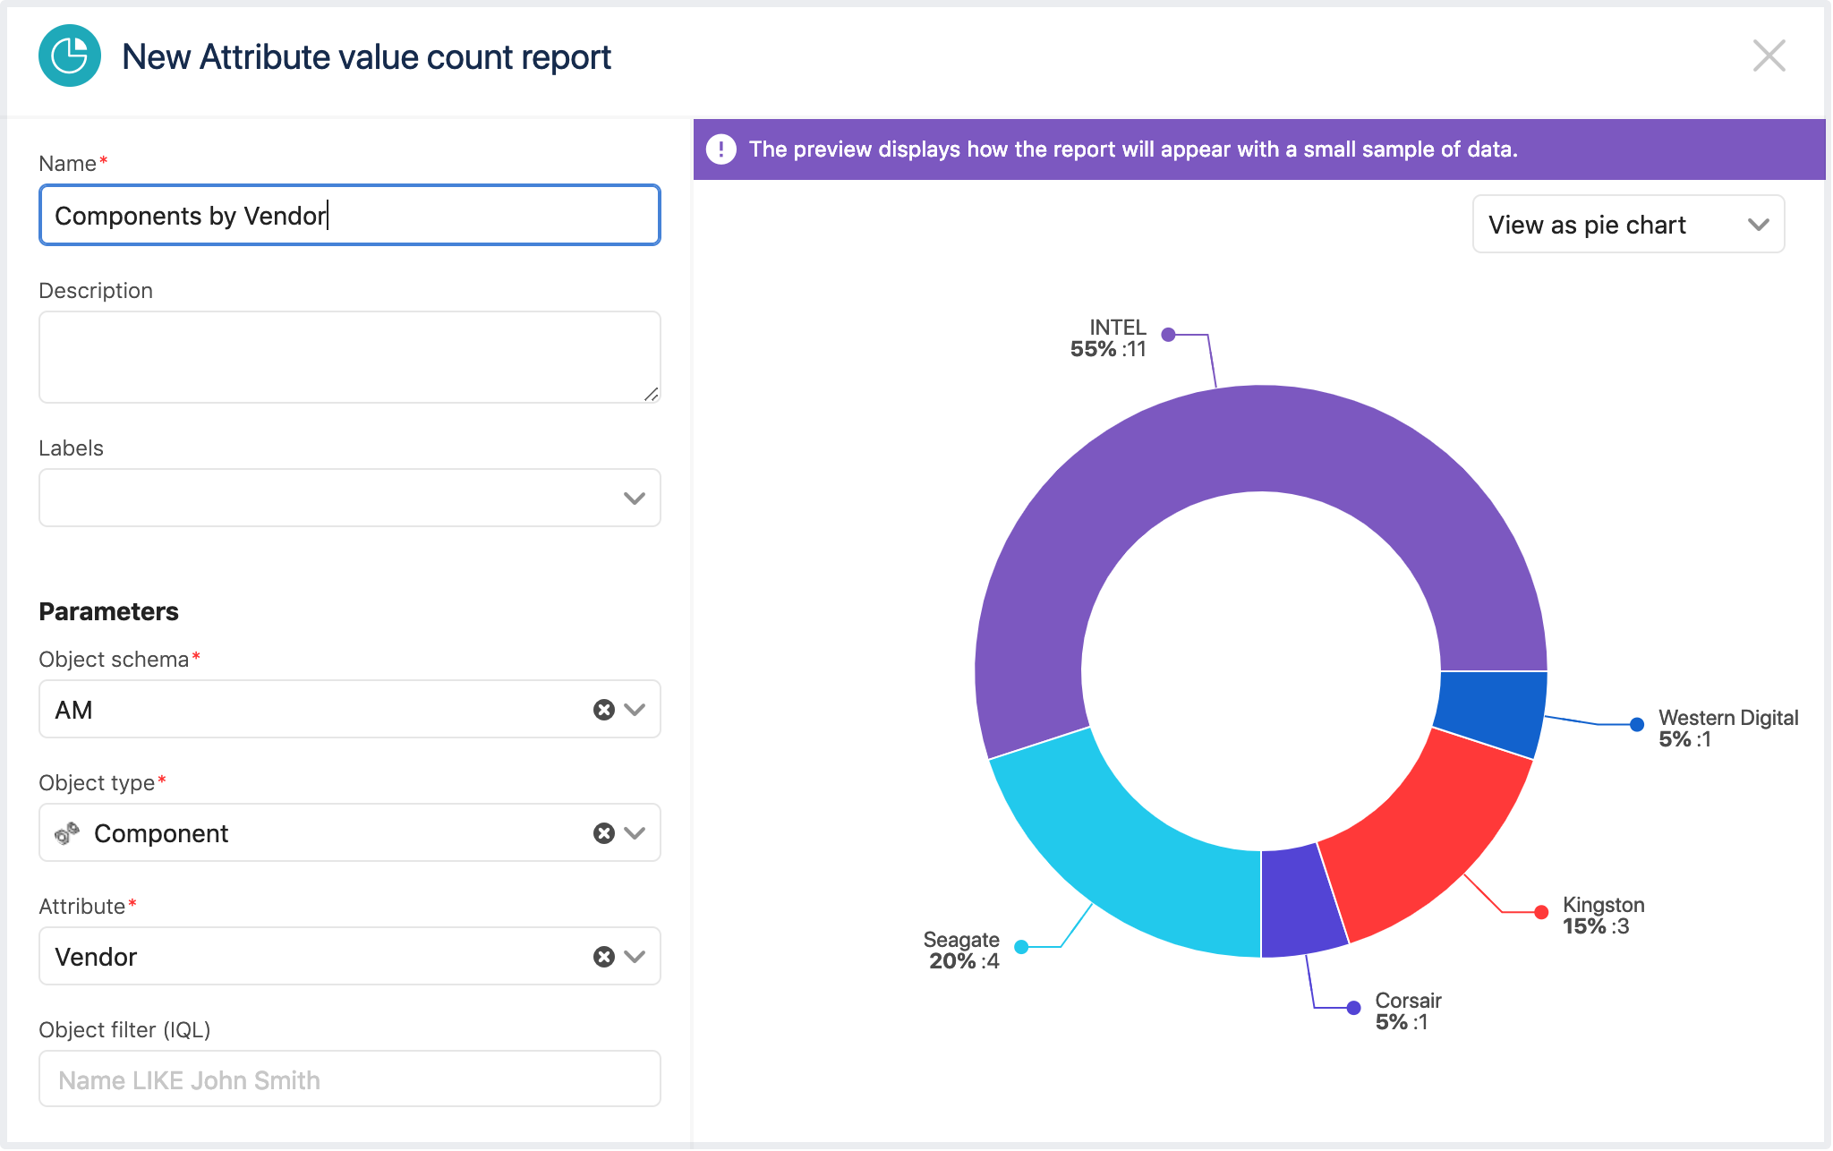Image resolution: width=1833 pixels, height=1151 pixels.
Task: Click into the Name input field
Action: [349, 216]
